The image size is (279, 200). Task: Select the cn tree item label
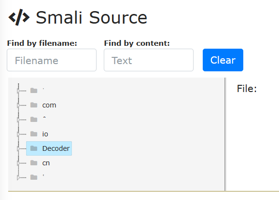46,163
